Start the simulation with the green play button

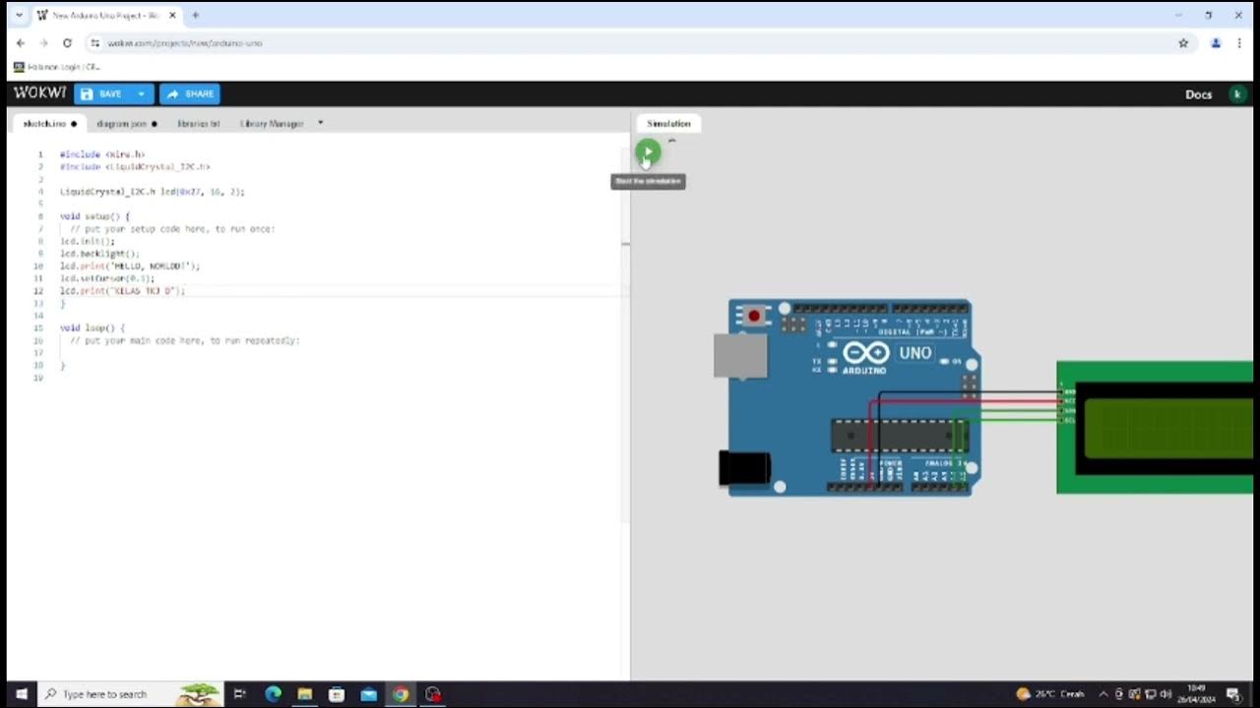coord(648,152)
